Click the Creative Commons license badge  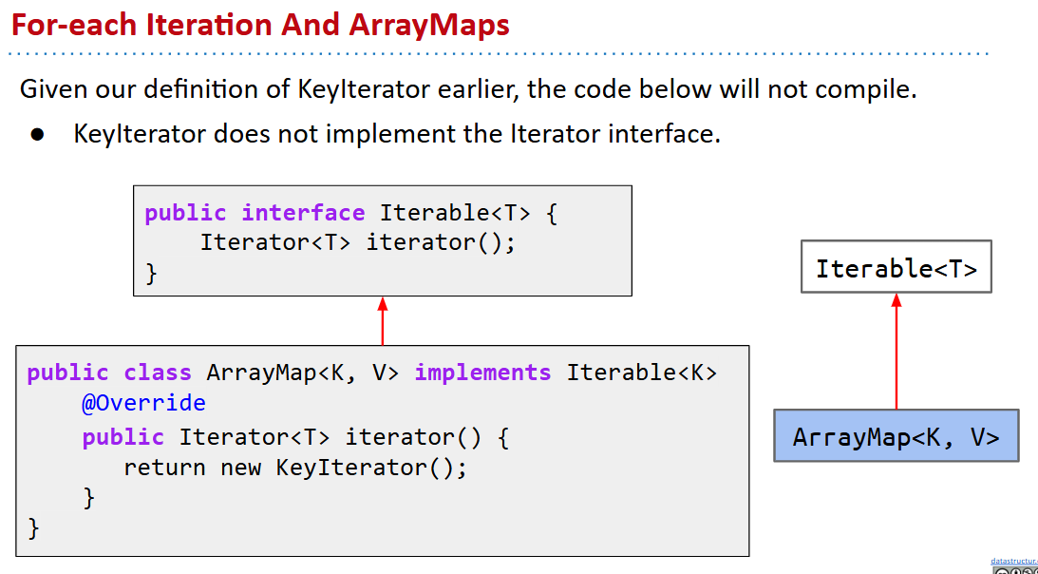[x=1014, y=570]
